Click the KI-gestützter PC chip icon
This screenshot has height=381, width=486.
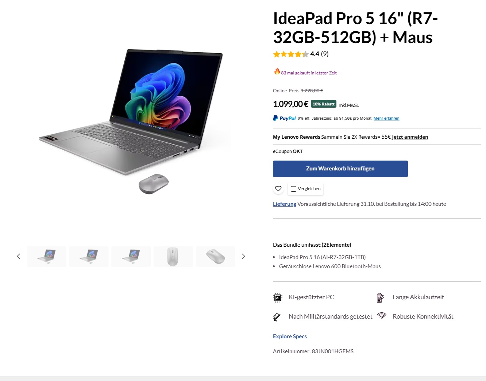pyautogui.click(x=278, y=298)
